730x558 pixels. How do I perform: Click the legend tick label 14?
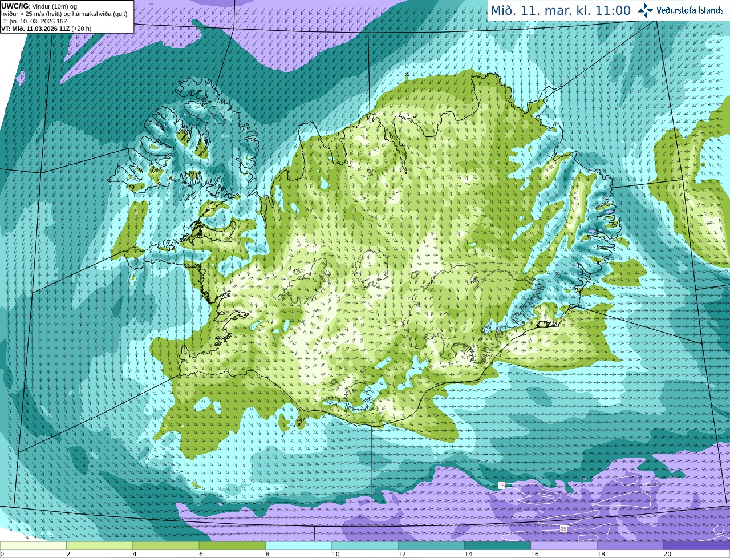click(468, 554)
